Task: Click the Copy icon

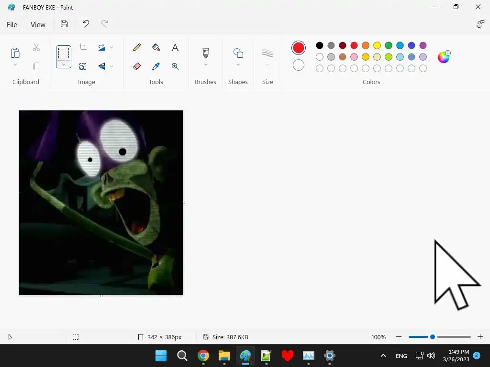Action: (36, 66)
